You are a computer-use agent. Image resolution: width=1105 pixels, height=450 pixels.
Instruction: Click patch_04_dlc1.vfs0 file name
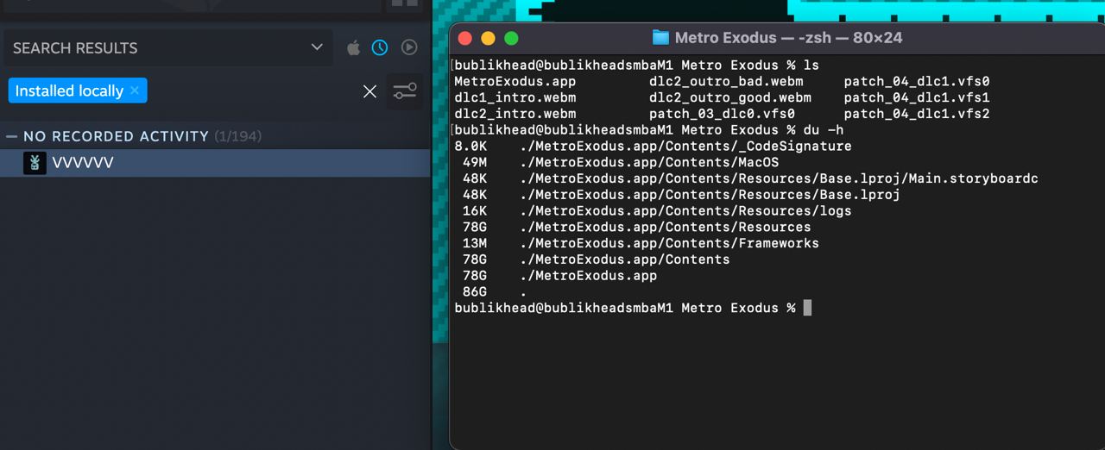click(917, 81)
